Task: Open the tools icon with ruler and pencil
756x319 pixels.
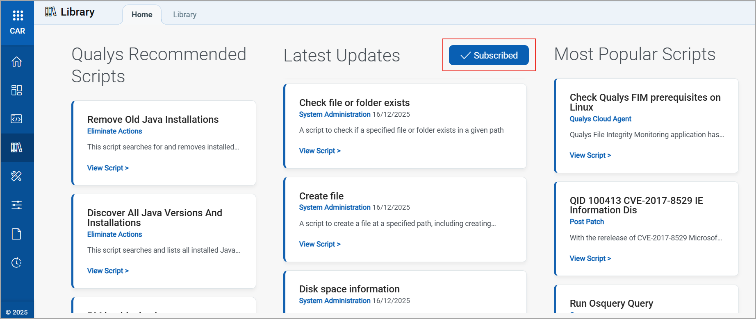Action: tap(17, 176)
